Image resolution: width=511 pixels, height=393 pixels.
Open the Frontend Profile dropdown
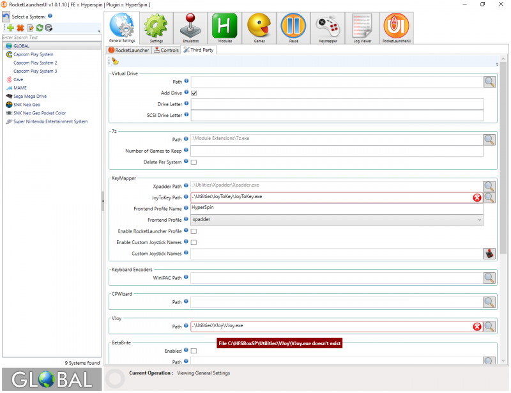tap(337, 220)
